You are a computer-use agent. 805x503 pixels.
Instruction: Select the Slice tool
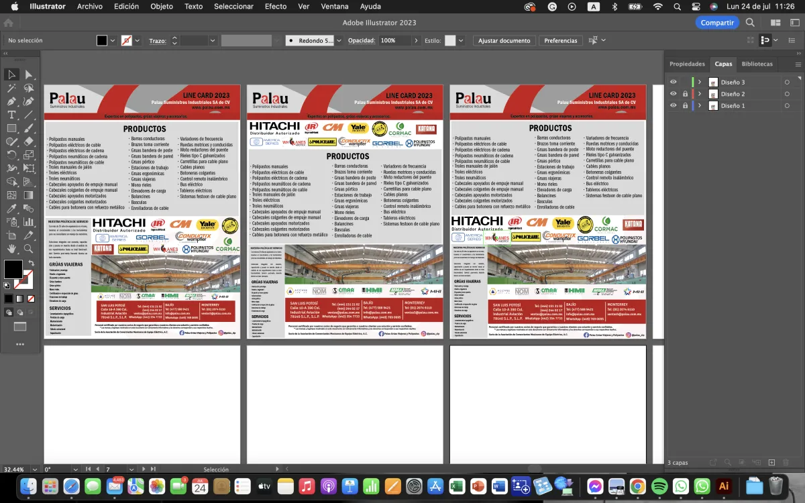(29, 235)
